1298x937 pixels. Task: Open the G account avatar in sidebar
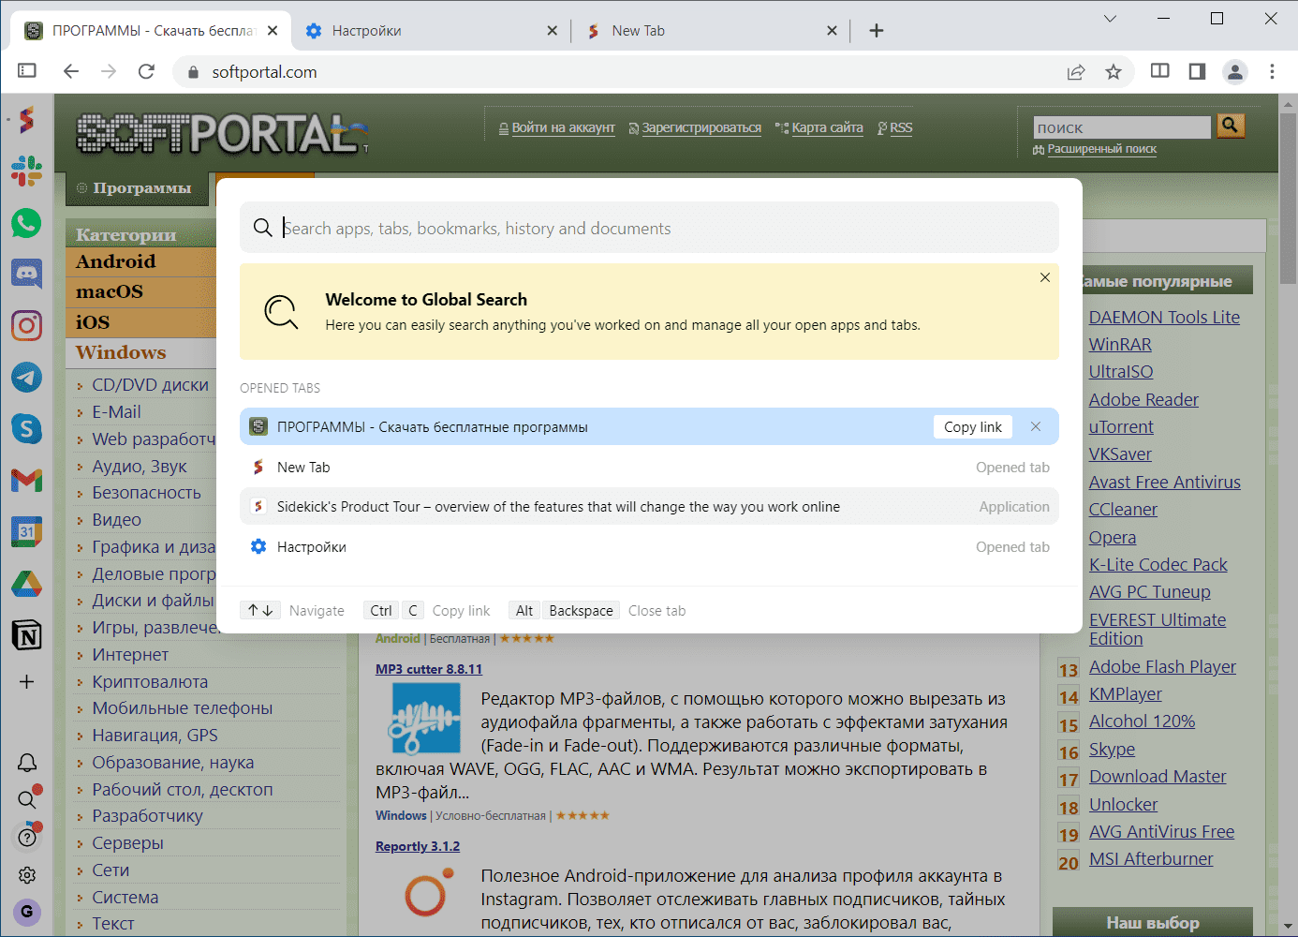[27, 911]
